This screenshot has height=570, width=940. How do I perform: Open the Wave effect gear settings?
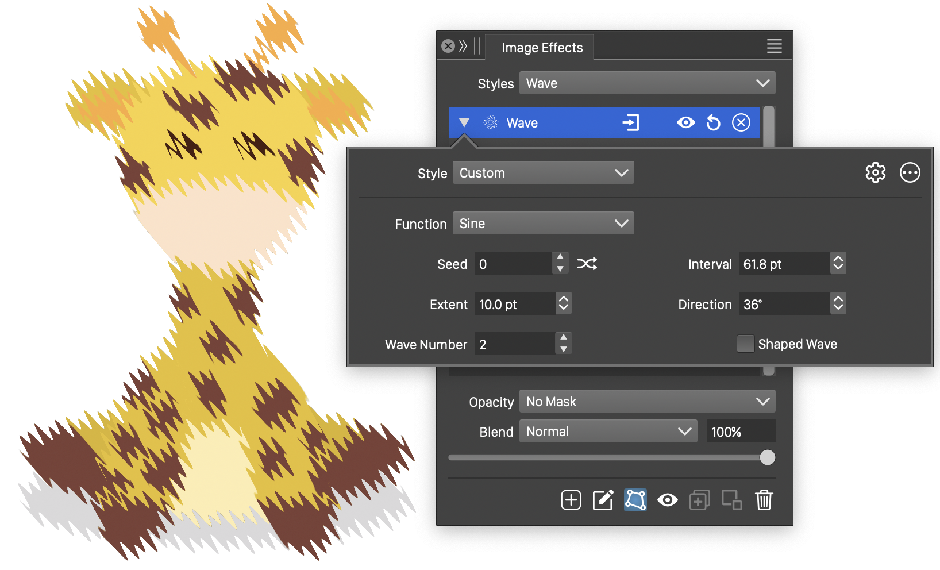click(875, 172)
